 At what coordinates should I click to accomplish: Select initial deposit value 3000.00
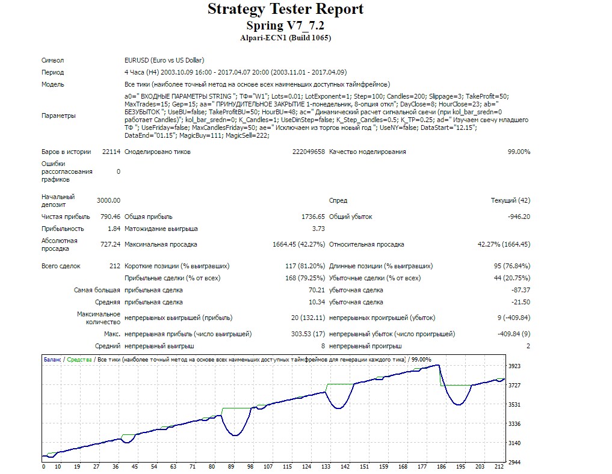pyautogui.click(x=108, y=200)
